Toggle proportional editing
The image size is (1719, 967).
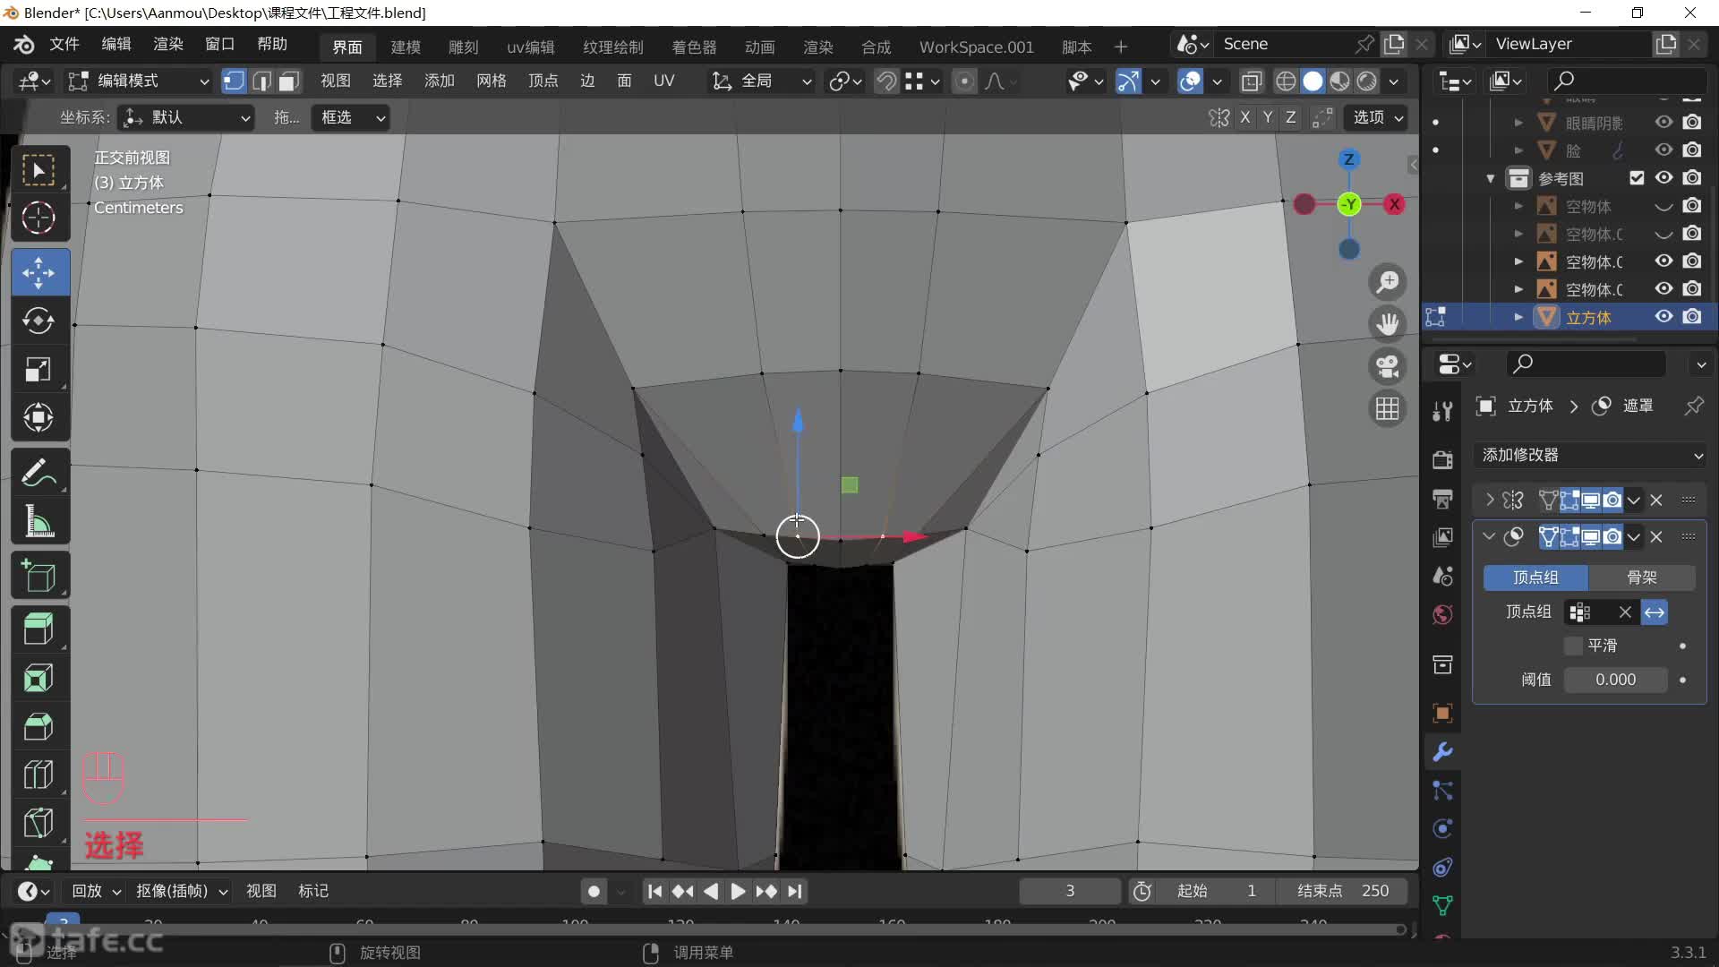964,81
